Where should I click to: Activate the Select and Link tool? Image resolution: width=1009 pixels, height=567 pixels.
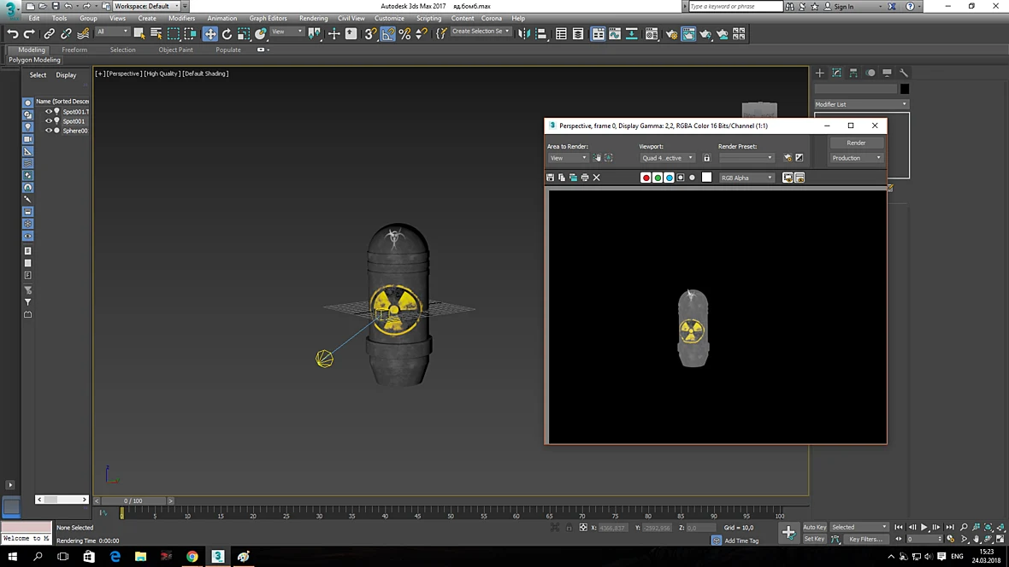[x=49, y=33]
